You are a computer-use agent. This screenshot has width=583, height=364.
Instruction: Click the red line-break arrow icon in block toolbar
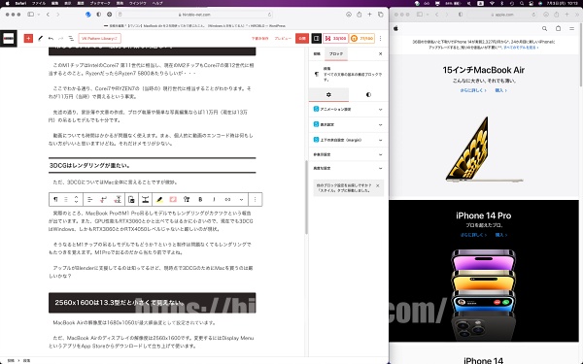(104, 199)
